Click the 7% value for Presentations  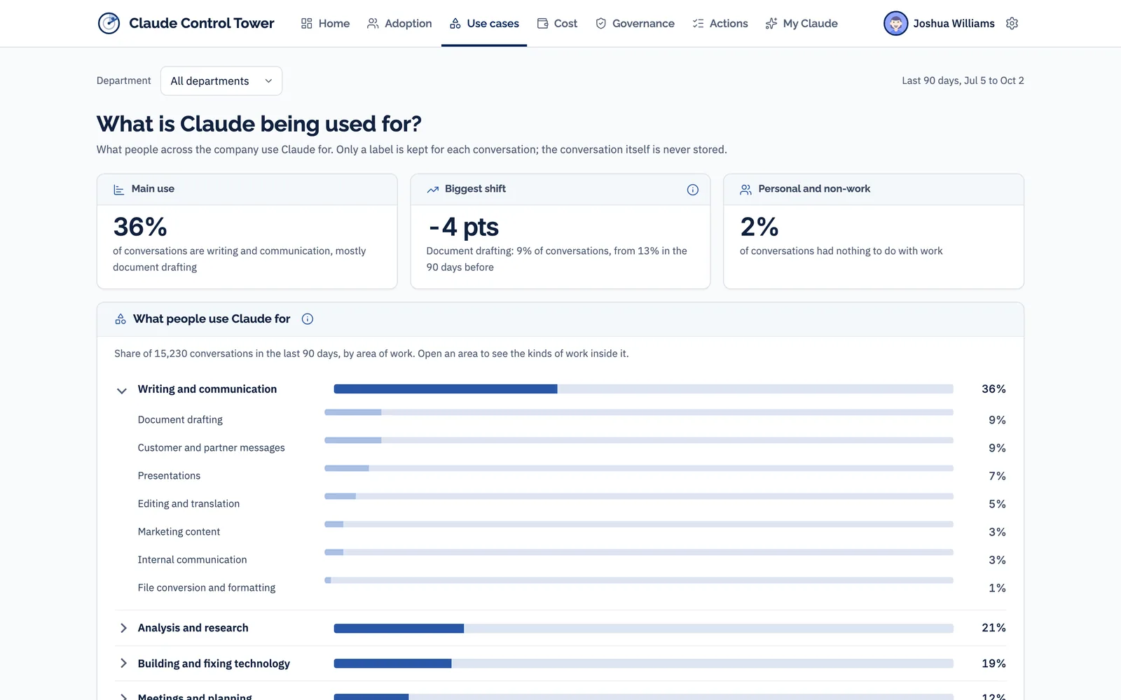[x=997, y=476]
